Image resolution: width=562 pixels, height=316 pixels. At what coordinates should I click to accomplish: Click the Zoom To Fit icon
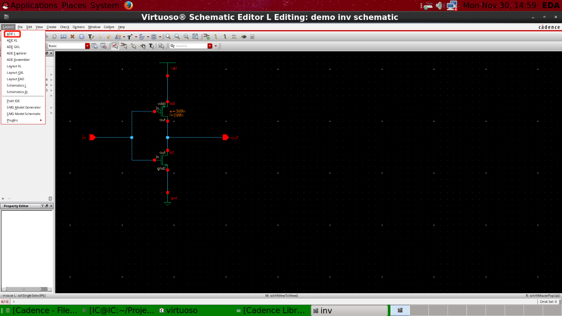[195, 37]
